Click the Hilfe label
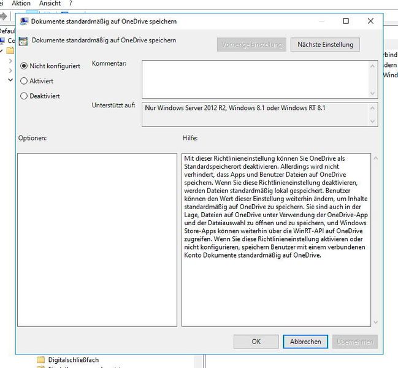The width and height of the screenshot is (398, 368). tap(190, 138)
